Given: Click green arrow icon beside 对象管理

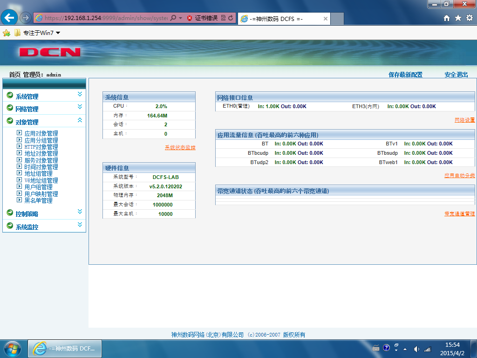Looking at the screenshot, I should coord(10,121).
